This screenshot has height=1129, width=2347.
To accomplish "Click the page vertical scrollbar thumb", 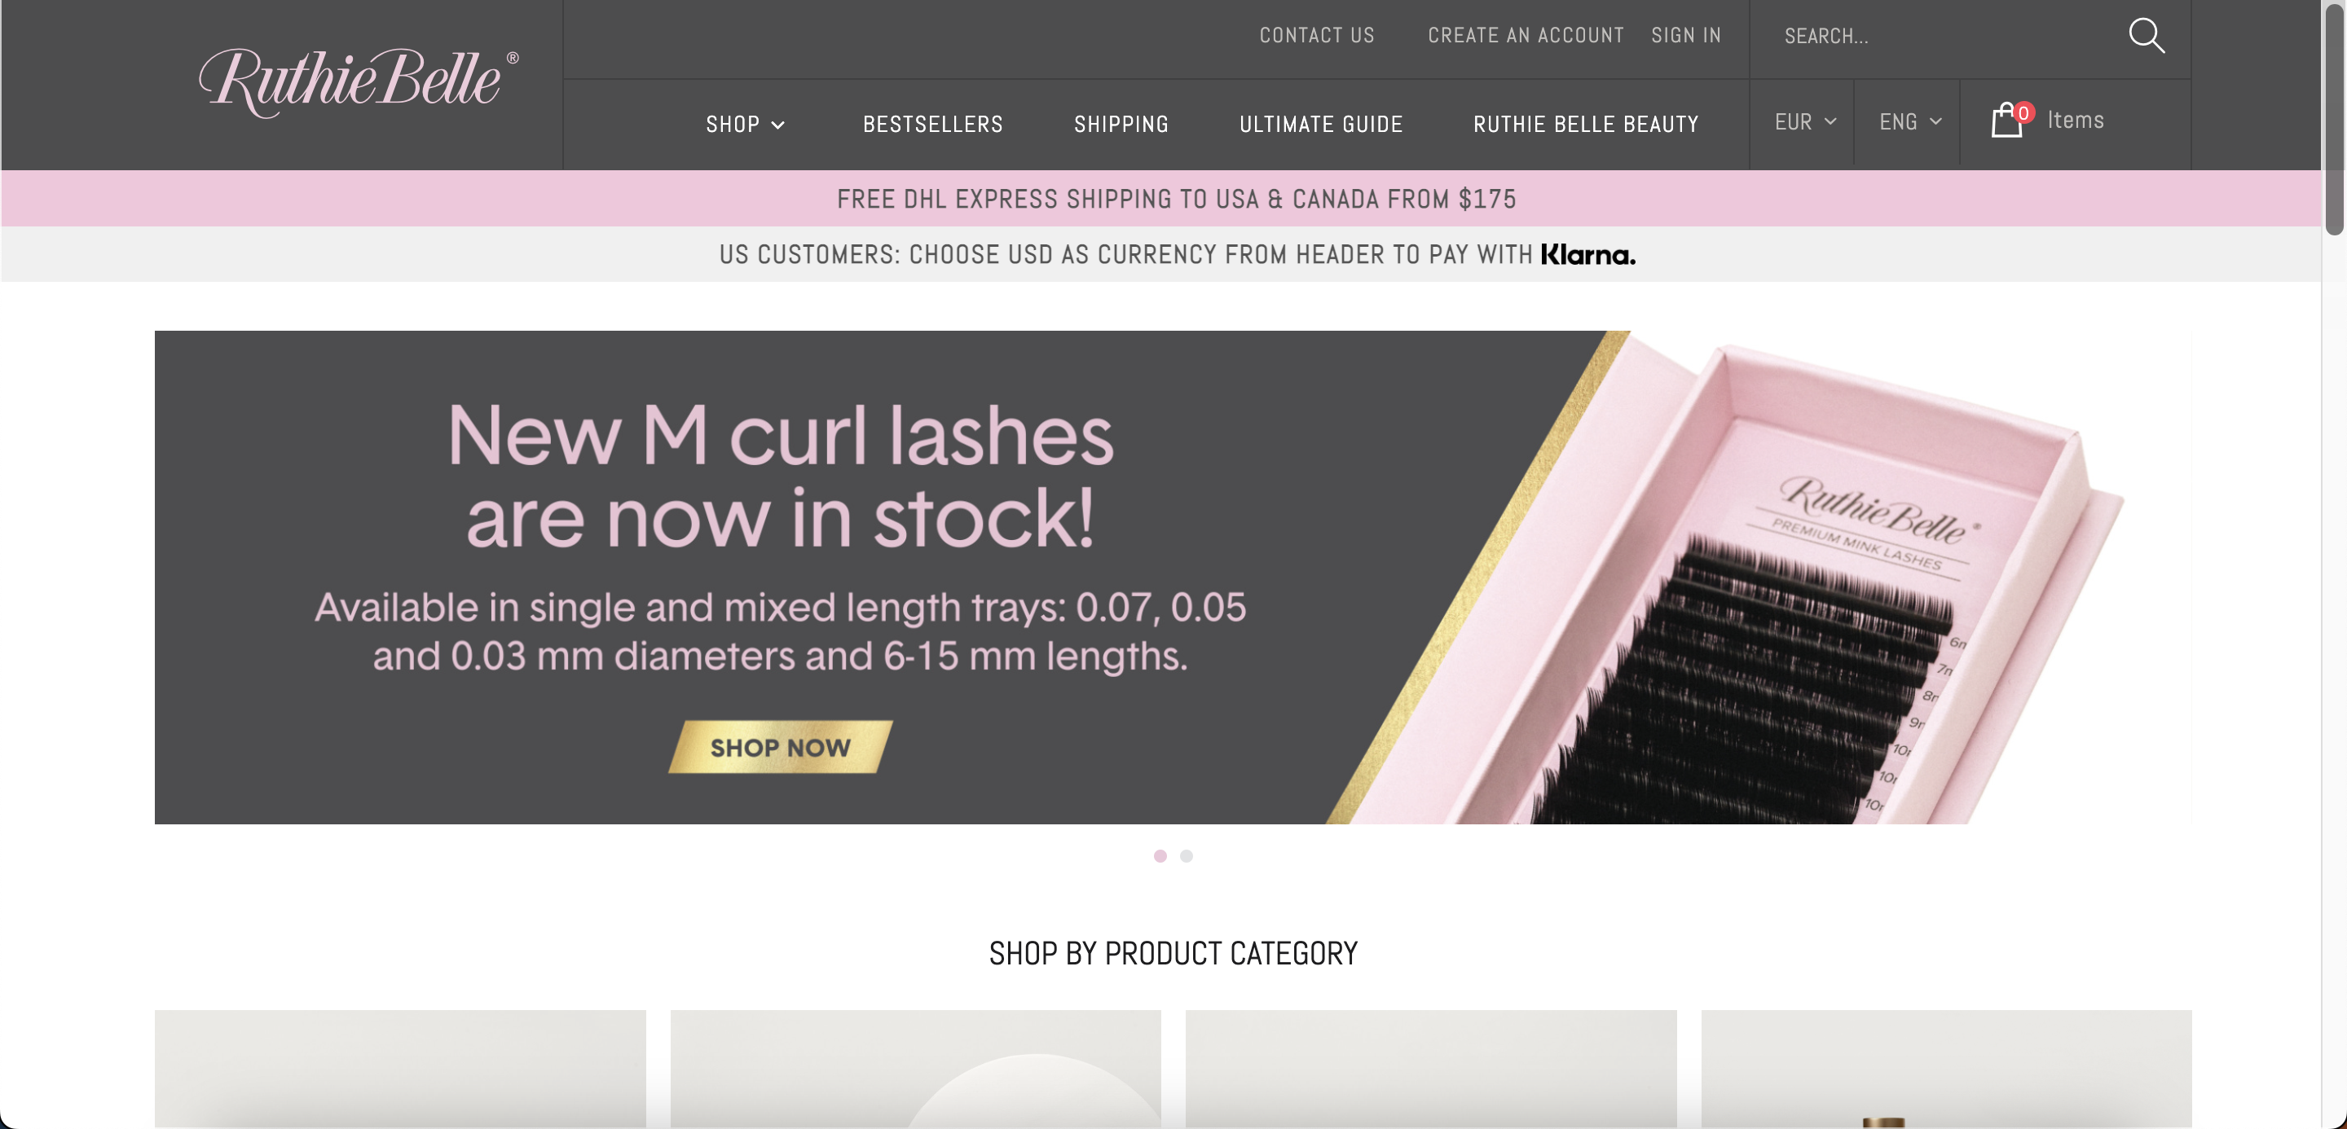I will pyautogui.click(x=2333, y=118).
